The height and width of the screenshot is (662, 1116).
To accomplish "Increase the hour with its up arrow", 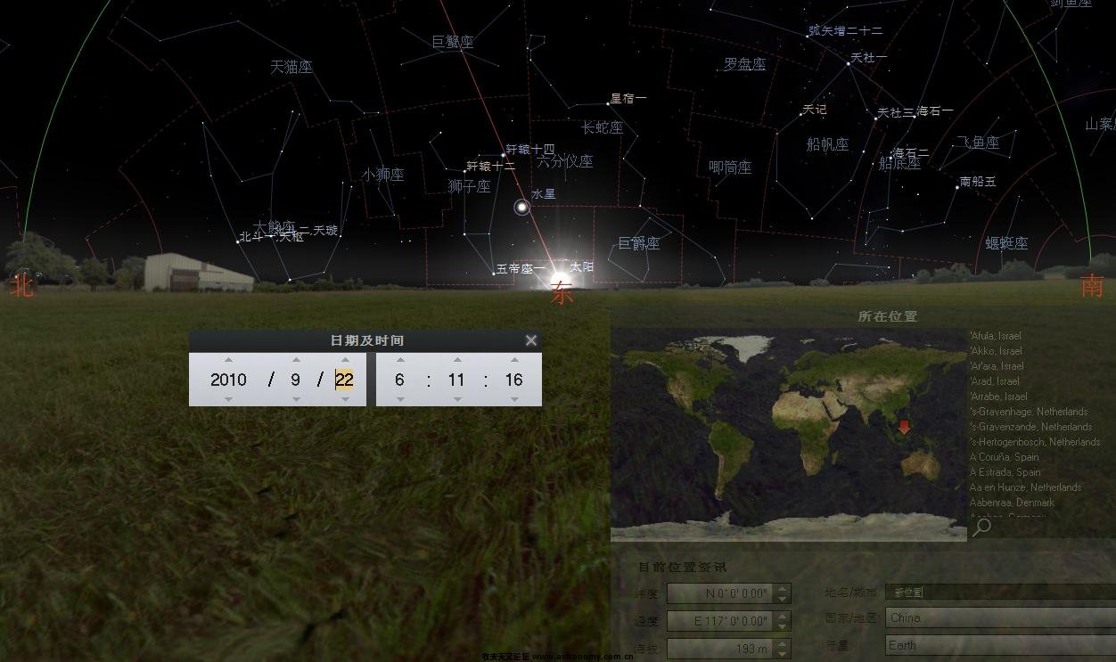I will click(x=400, y=360).
